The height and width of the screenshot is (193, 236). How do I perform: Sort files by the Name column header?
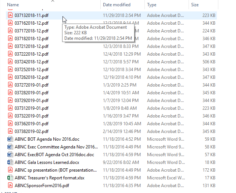pyautogui.click(x=13, y=5)
